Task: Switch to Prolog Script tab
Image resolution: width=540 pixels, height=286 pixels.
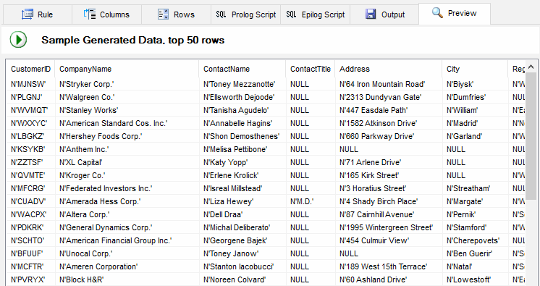Action: click(246, 14)
